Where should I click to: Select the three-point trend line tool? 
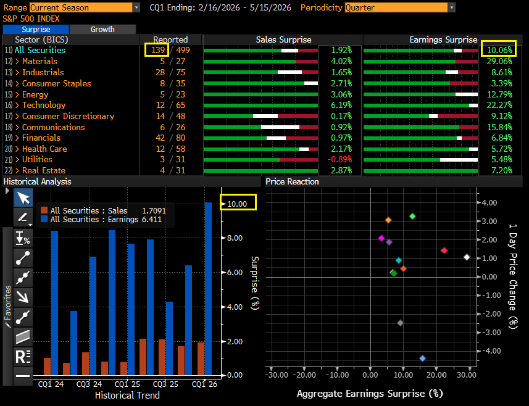23,277
